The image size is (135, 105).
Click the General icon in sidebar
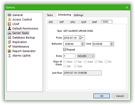point(9,15)
